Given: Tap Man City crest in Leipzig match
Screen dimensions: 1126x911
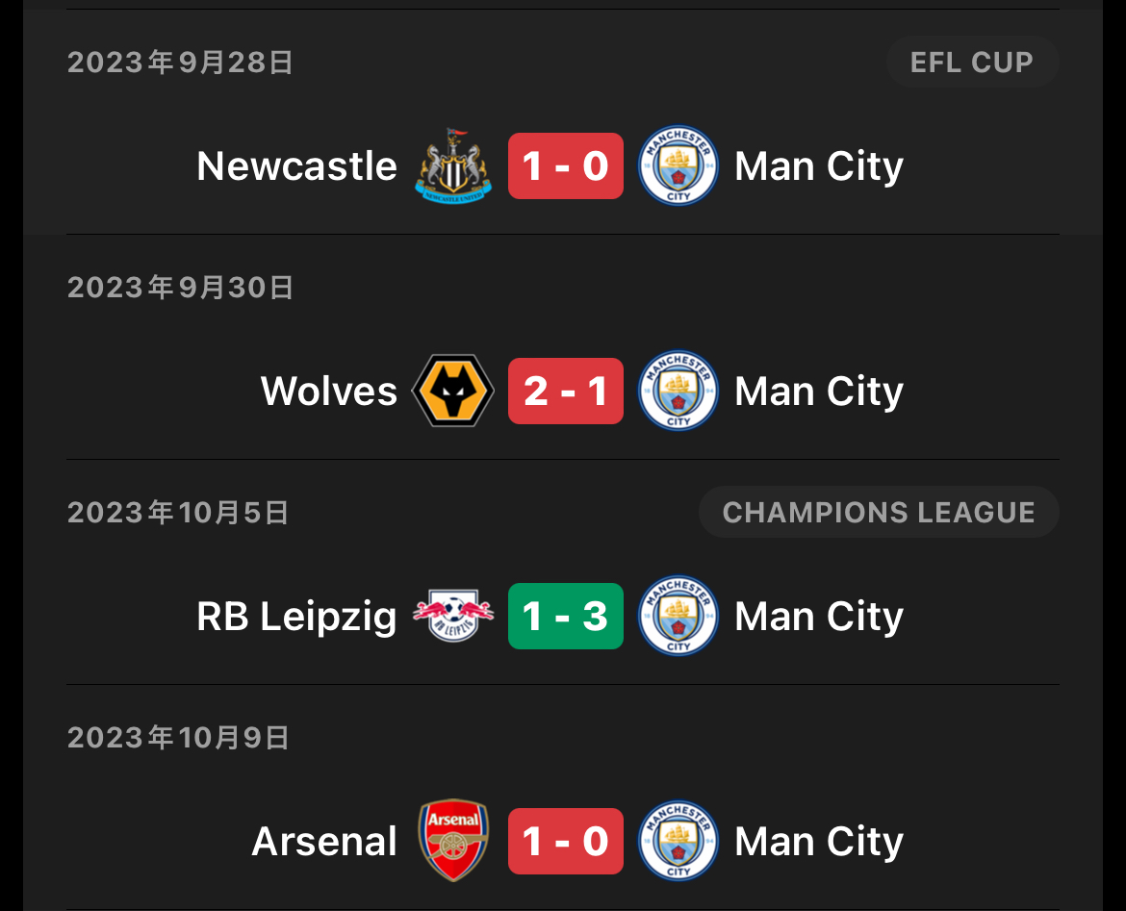Looking at the screenshot, I should (x=678, y=616).
